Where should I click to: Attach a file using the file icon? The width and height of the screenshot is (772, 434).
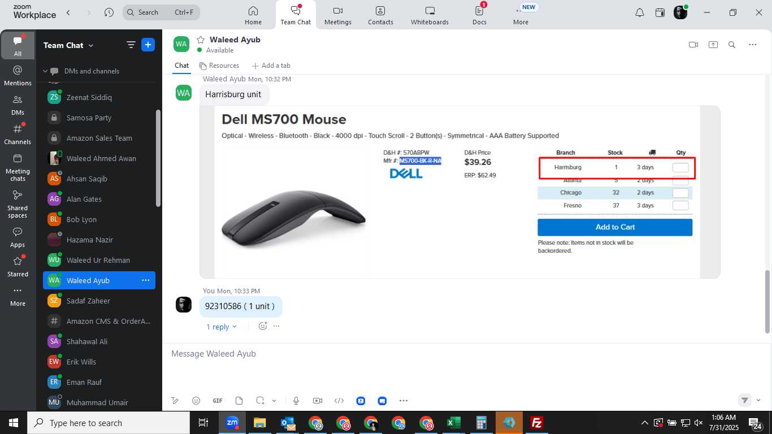pyautogui.click(x=239, y=401)
